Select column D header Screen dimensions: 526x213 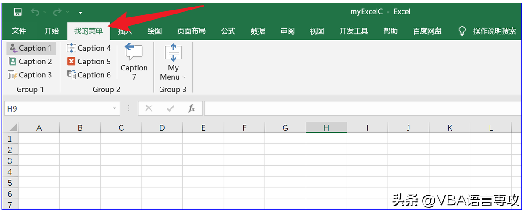pyautogui.click(x=162, y=128)
